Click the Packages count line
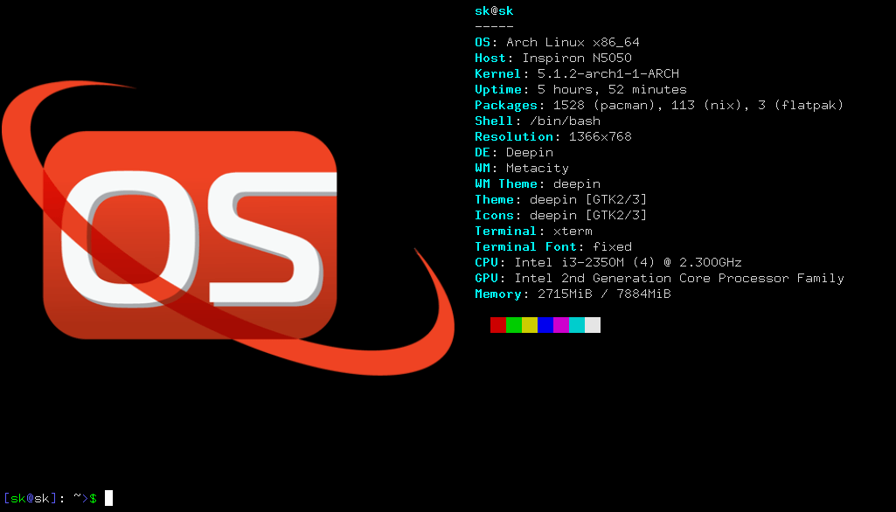Screen dimensions: 896x512 tap(659, 105)
